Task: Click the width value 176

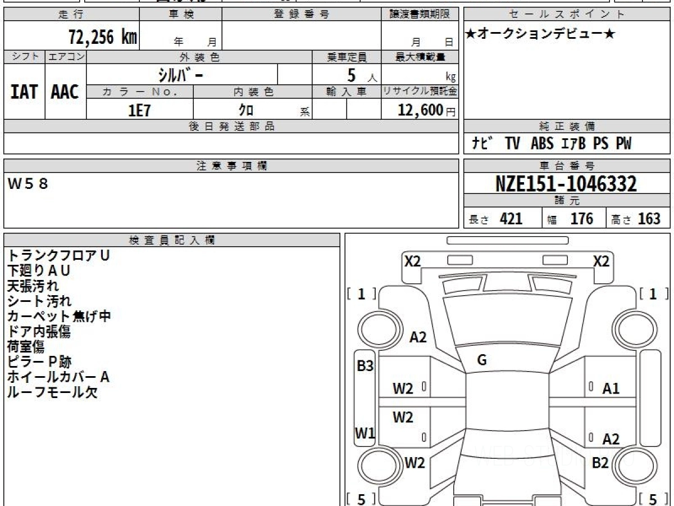Action: pos(581,219)
